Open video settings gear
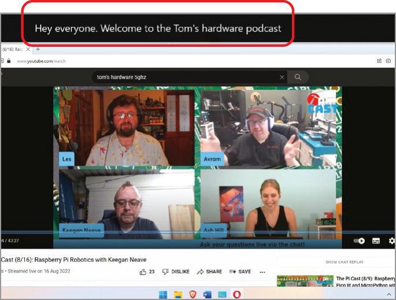The image size is (396, 300). coord(392,241)
